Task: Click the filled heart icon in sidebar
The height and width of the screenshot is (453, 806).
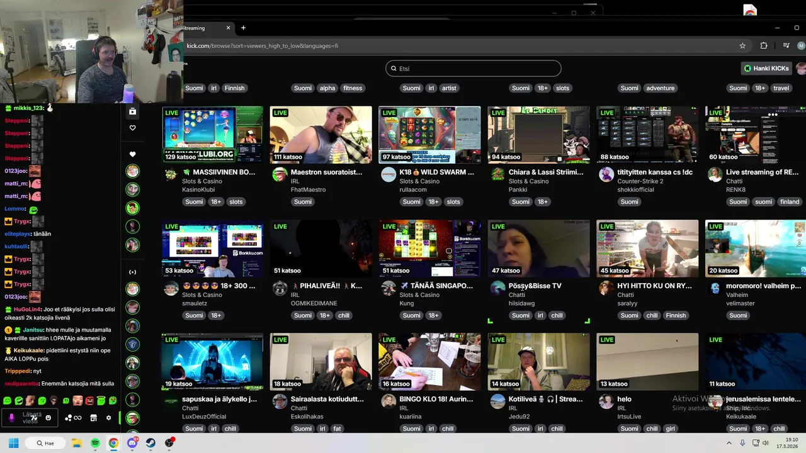Action: (132, 154)
